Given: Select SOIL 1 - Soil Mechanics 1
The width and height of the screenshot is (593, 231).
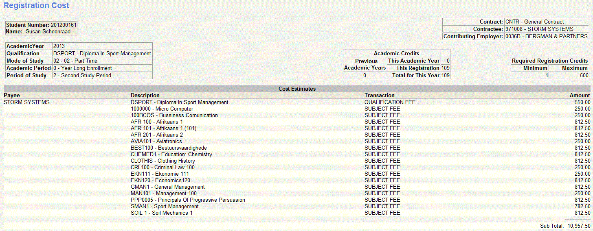Looking at the screenshot, I should point(162,213).
